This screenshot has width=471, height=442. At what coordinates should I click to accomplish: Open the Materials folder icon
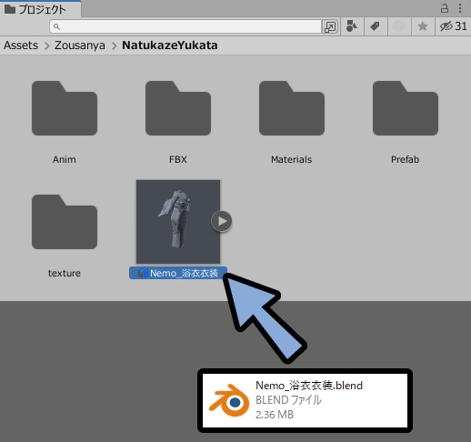(292, 108)
